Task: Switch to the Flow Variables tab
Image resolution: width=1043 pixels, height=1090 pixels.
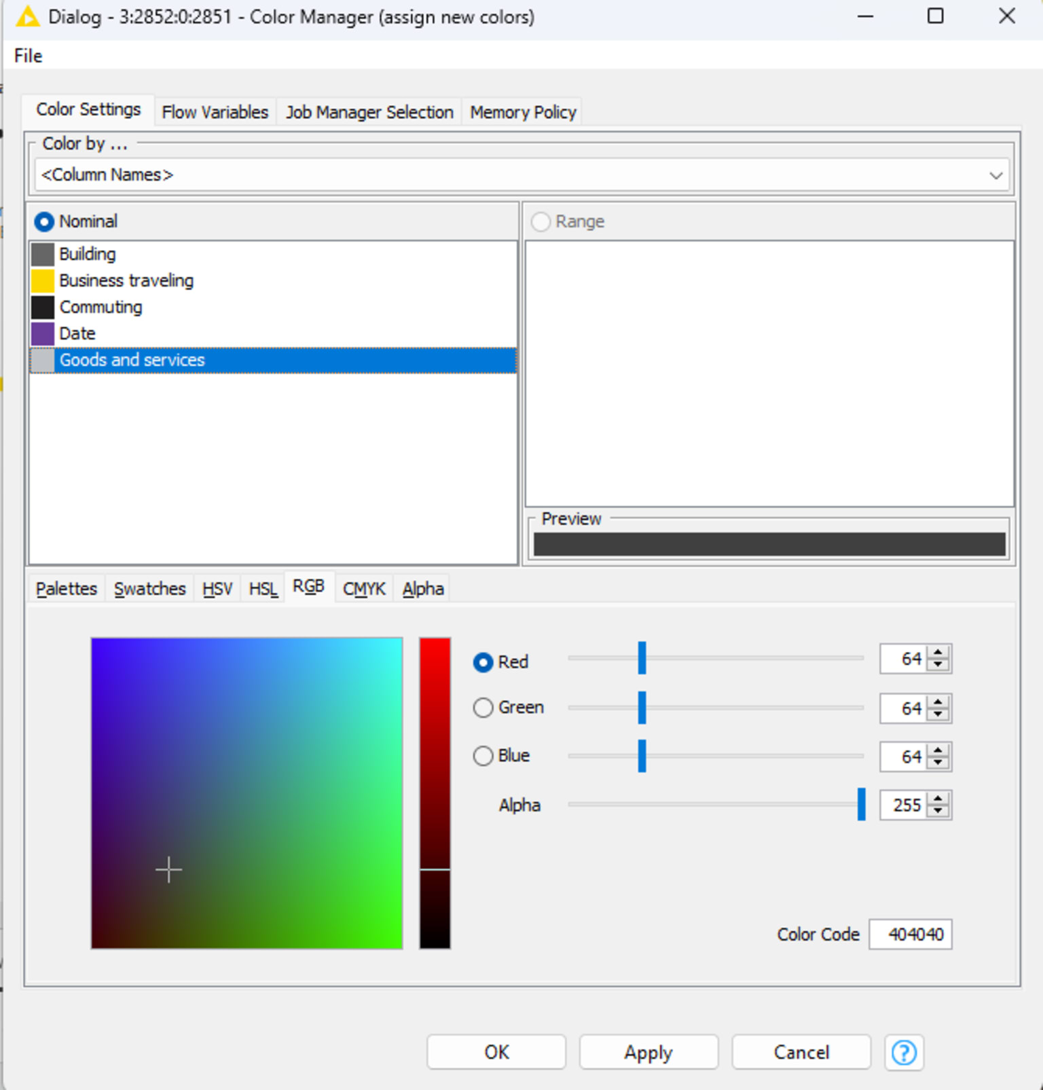Action: [215, 112]
